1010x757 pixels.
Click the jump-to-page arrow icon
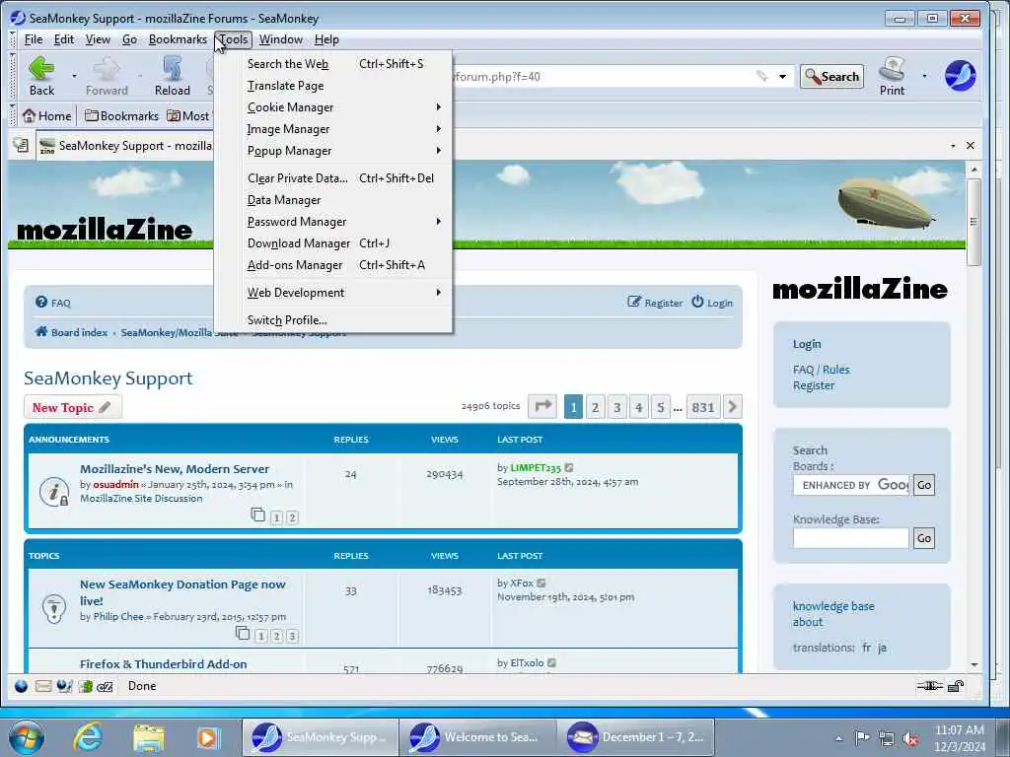coord(542,406)
